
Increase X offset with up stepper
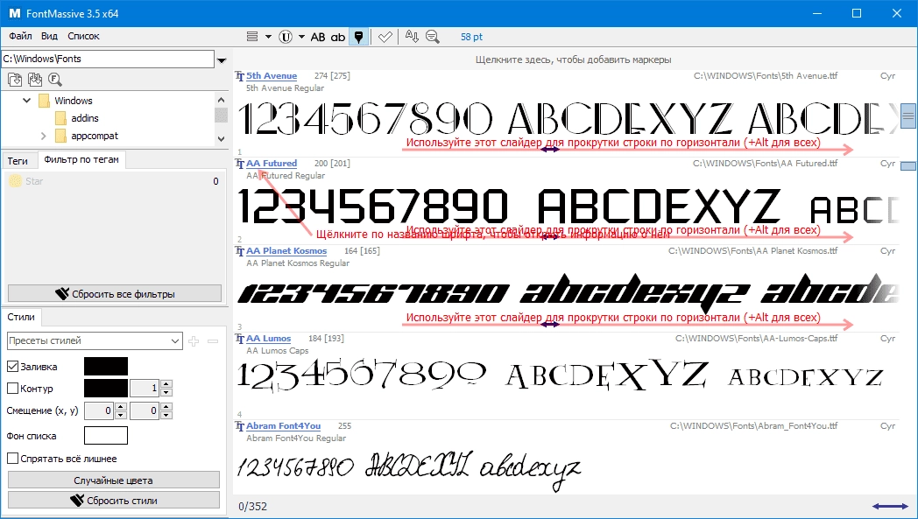pyautogui.click(x=121, y=407)
